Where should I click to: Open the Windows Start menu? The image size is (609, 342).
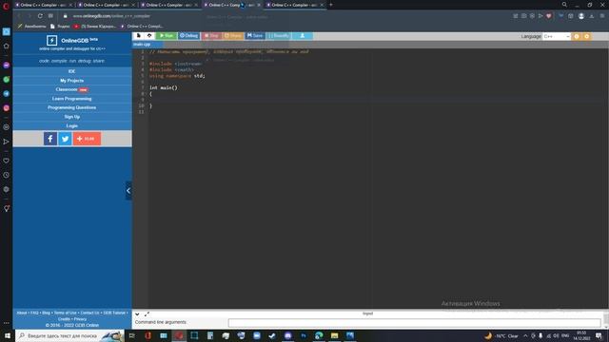[8, 335]
